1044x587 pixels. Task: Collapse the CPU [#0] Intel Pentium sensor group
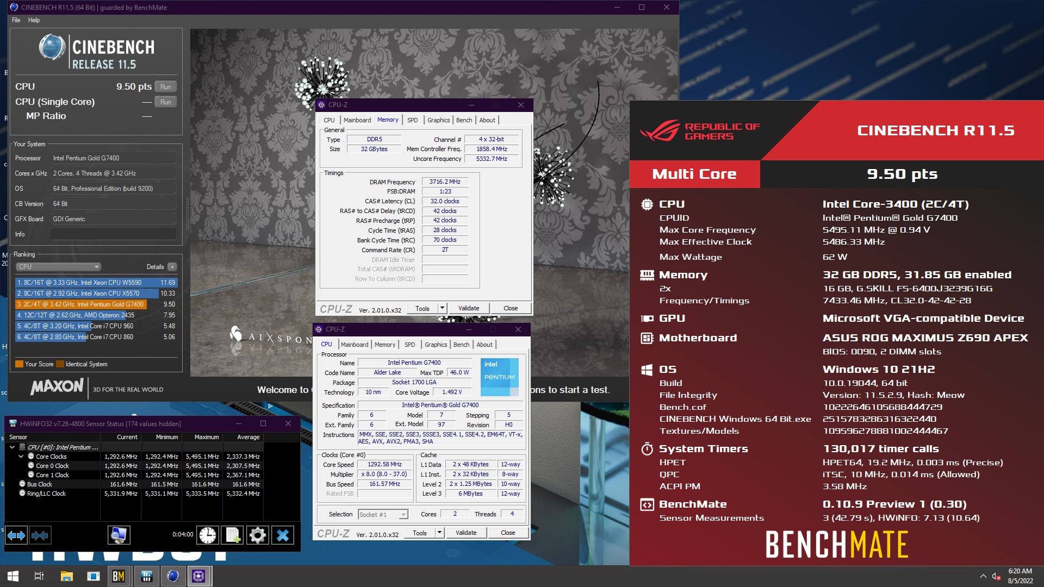[12, 447]
